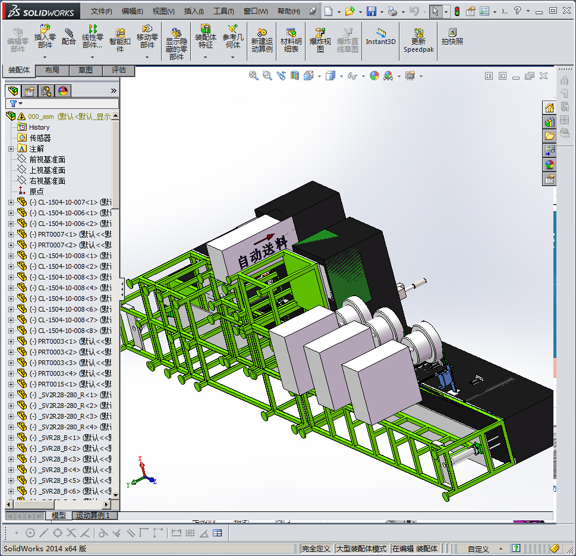
Task: Take a Snapshot (拍快照)
Action: pos(452,37)
